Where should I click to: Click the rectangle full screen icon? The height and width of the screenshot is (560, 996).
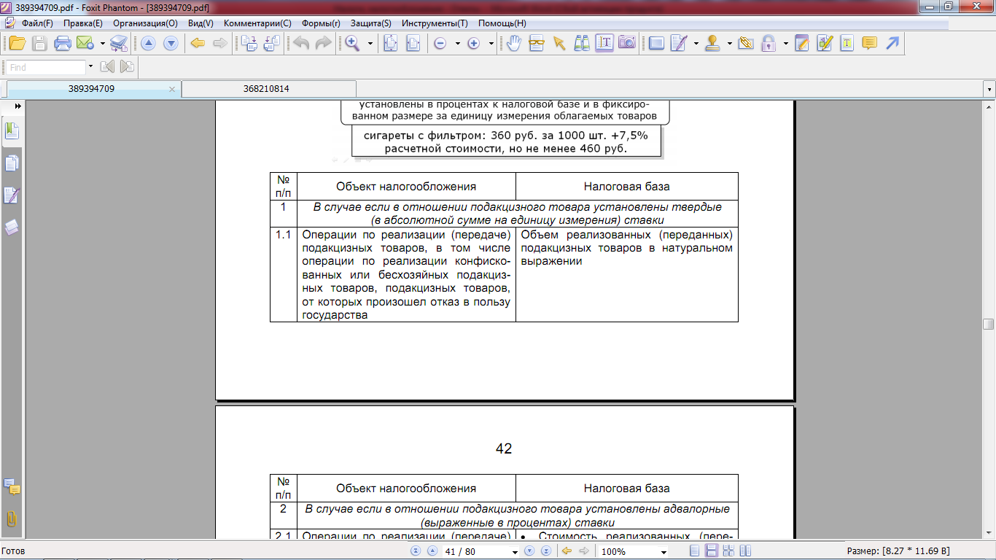(x=656, y=43)
